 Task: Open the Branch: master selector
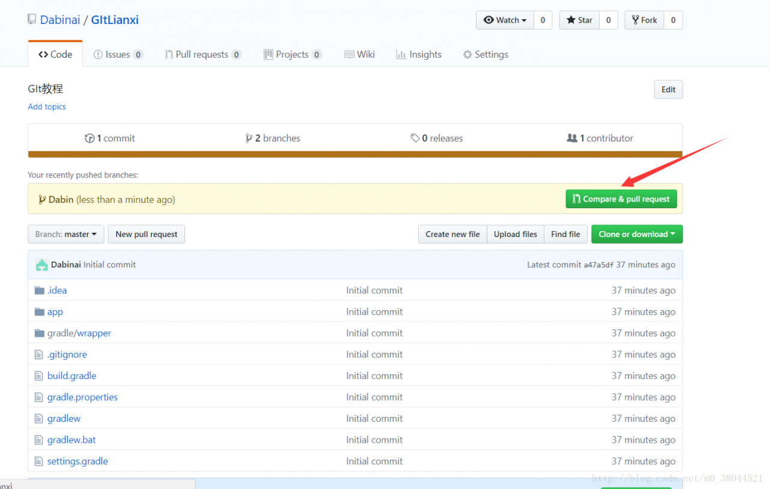66,234
